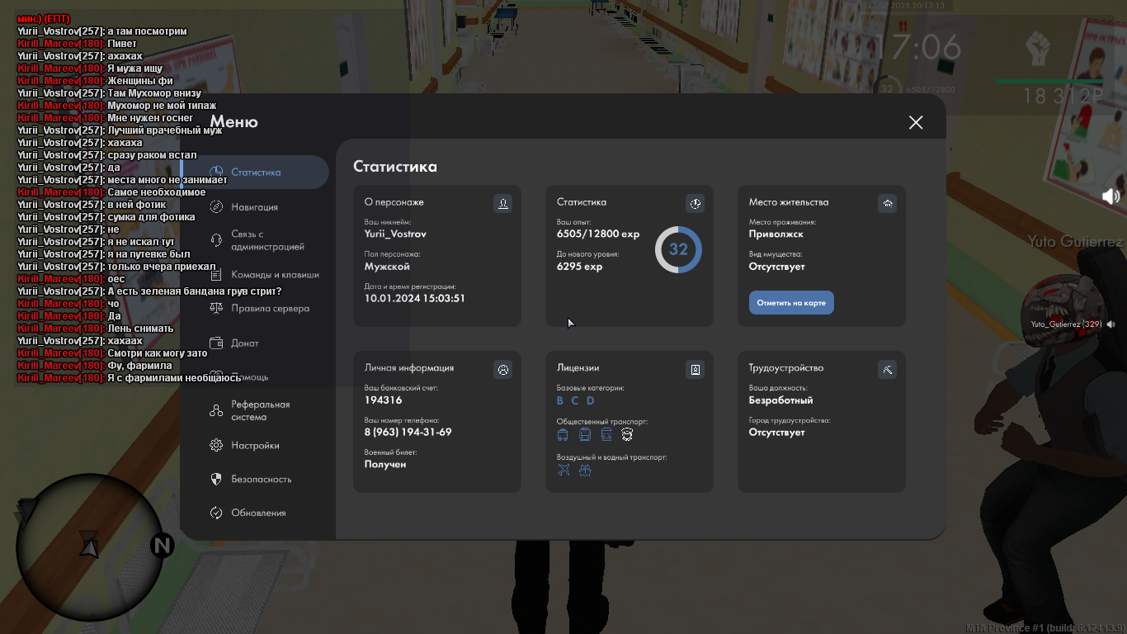1127x634 pixels.
Task: Open the Навигация menu section
Action: (x=254, y=207)
